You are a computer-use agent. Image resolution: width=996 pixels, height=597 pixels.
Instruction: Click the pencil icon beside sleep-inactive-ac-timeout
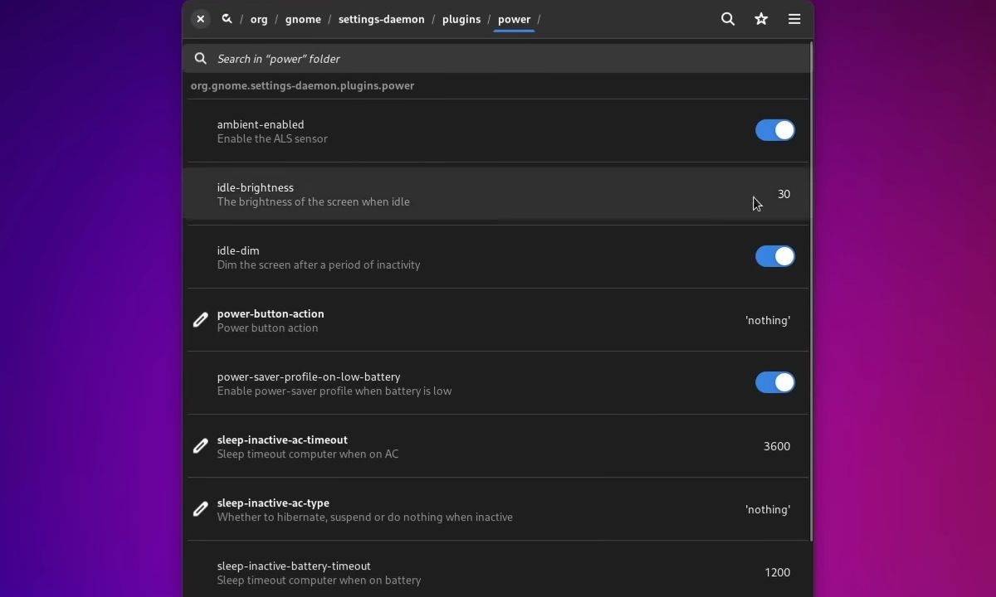[200, 446]
